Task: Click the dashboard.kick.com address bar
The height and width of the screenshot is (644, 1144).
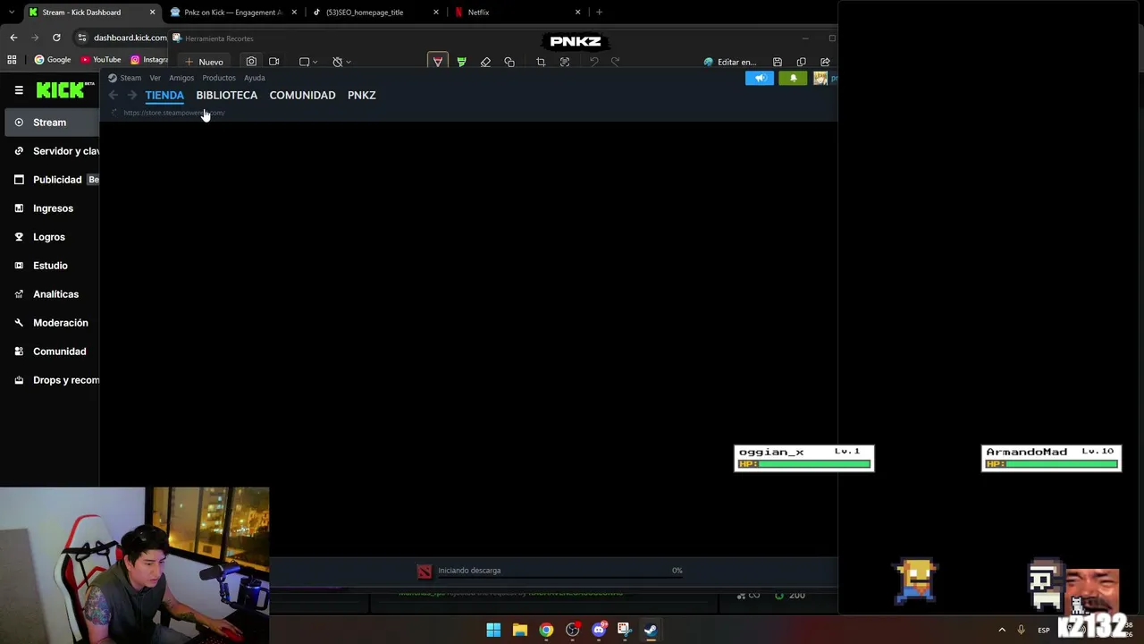Action: (130, 38)
